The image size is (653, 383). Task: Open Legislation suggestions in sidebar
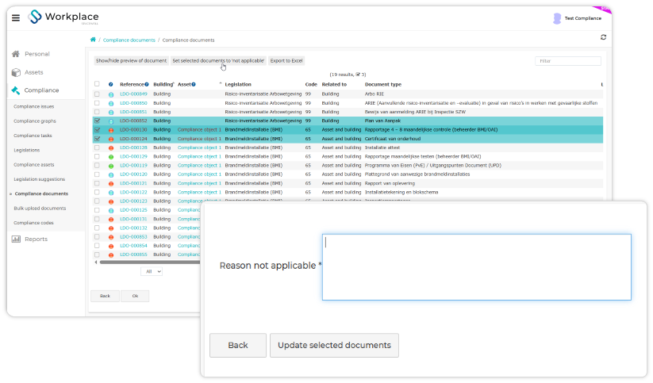39,179
